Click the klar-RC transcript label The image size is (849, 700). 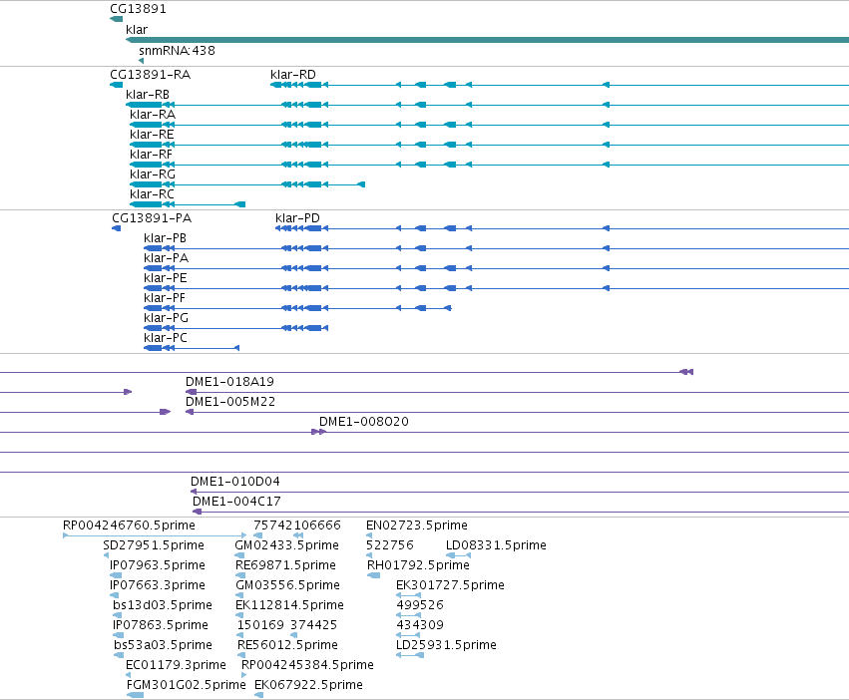coord(153,193)
